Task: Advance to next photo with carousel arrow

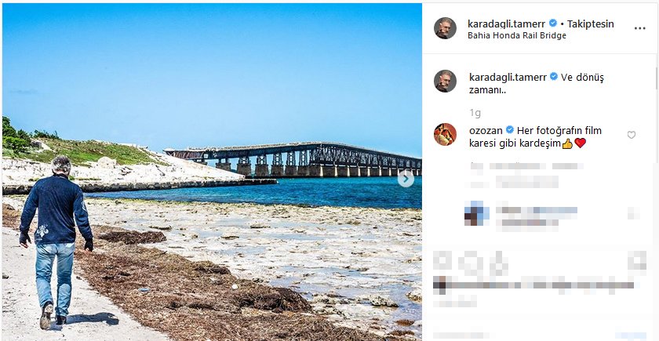Action: pyautogui.click(x=406, y=180)
